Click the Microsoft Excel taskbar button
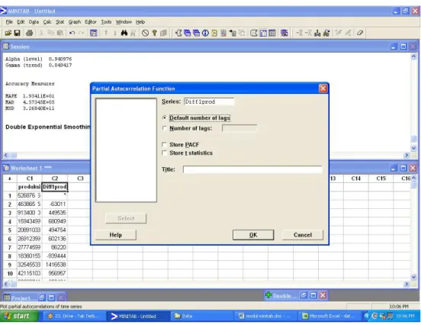The height and width of the screenshot is (325, 421). tap(329, 316)
